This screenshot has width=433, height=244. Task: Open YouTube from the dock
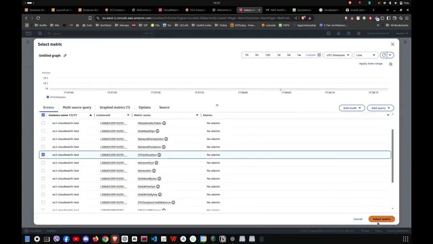[76, 239]
